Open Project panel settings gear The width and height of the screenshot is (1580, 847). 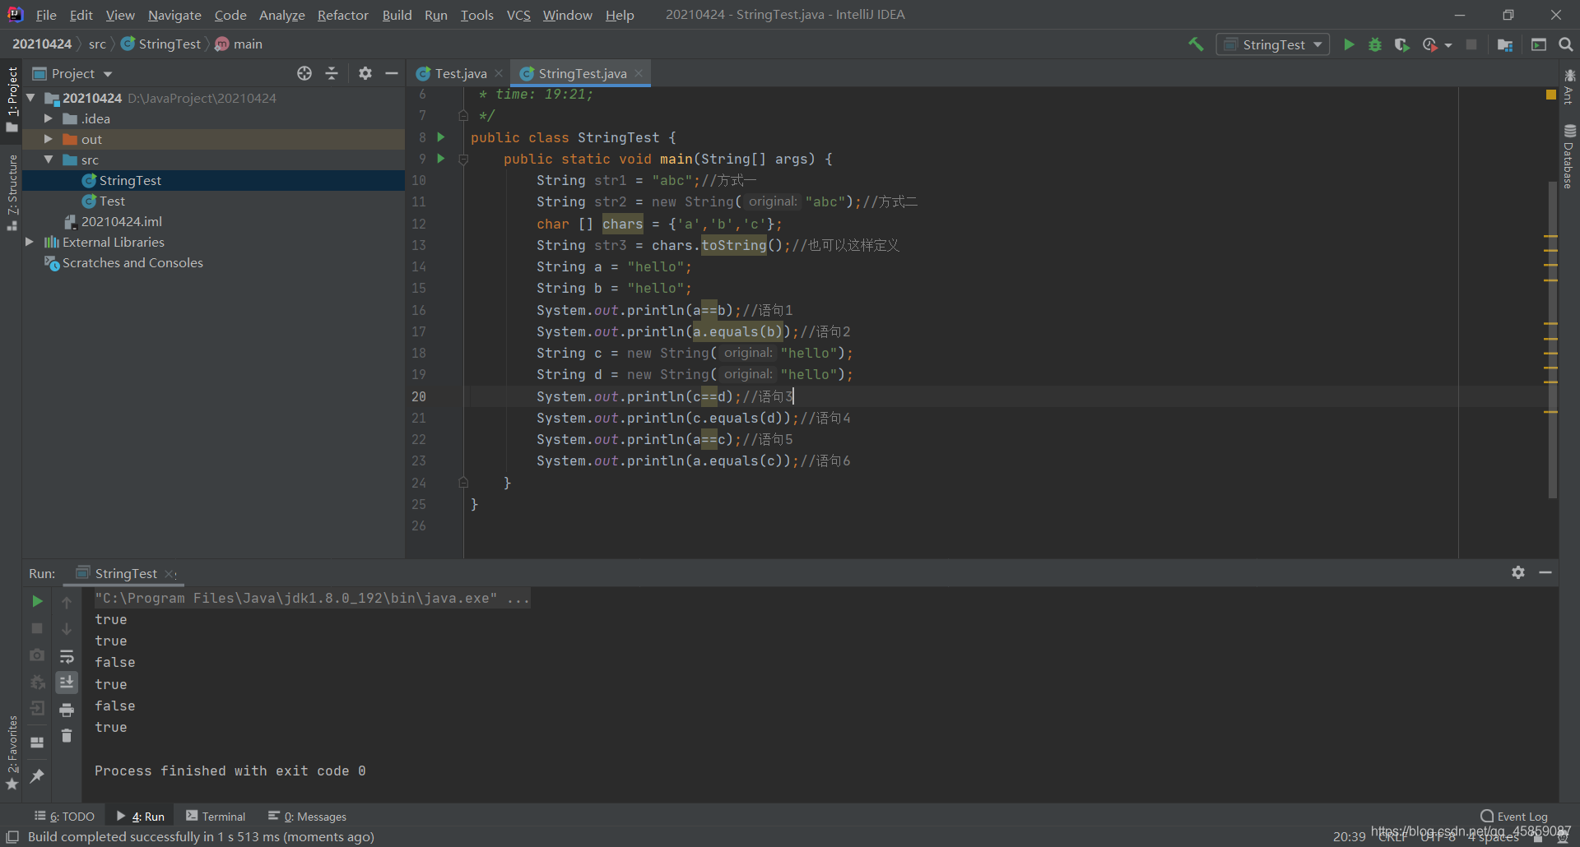[x=365, y=73]
